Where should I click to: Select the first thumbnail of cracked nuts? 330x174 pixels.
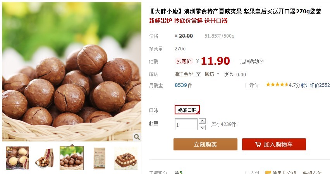(x=17, y=158)
